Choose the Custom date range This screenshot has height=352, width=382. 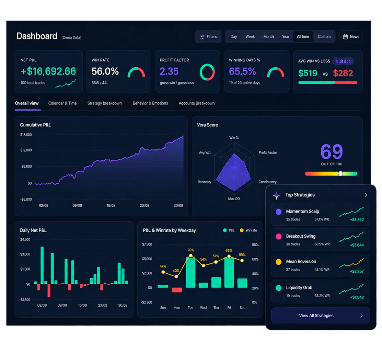[324, 36]
